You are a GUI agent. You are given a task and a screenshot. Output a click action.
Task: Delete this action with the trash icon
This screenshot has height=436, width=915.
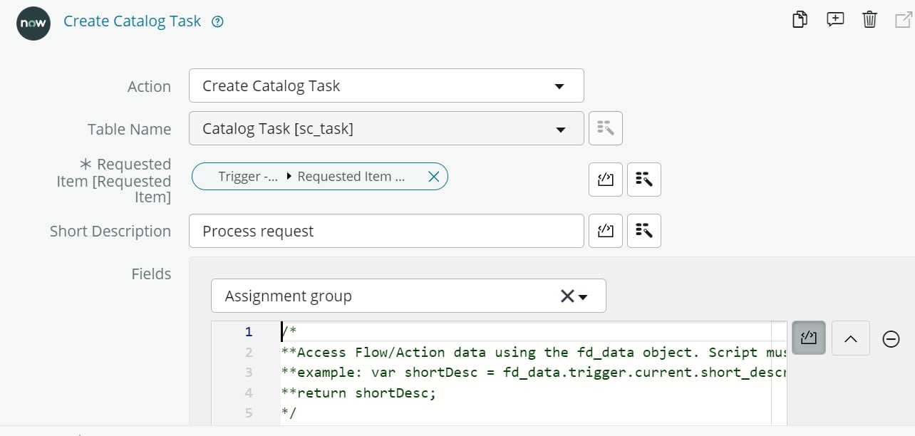(x=869, y=20)
